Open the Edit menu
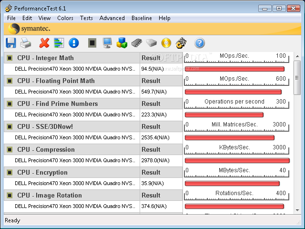The image size is (305, 229). [27, 18]
